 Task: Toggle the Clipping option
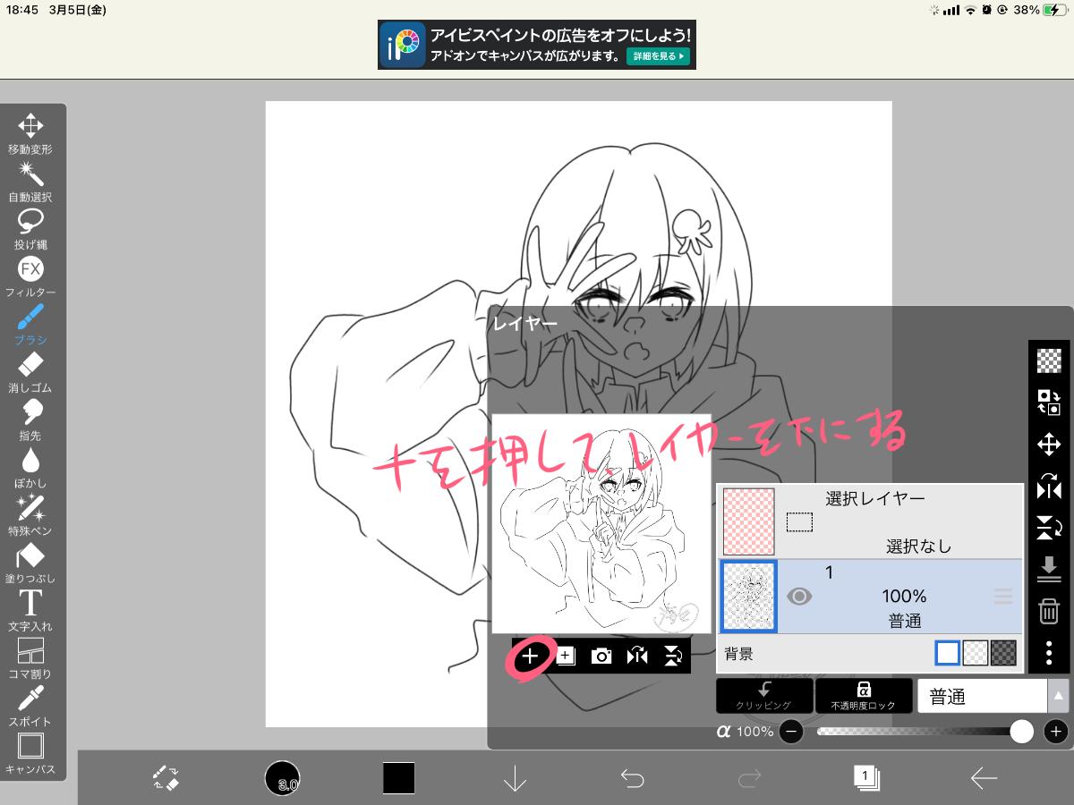click(x=764, y=695)
